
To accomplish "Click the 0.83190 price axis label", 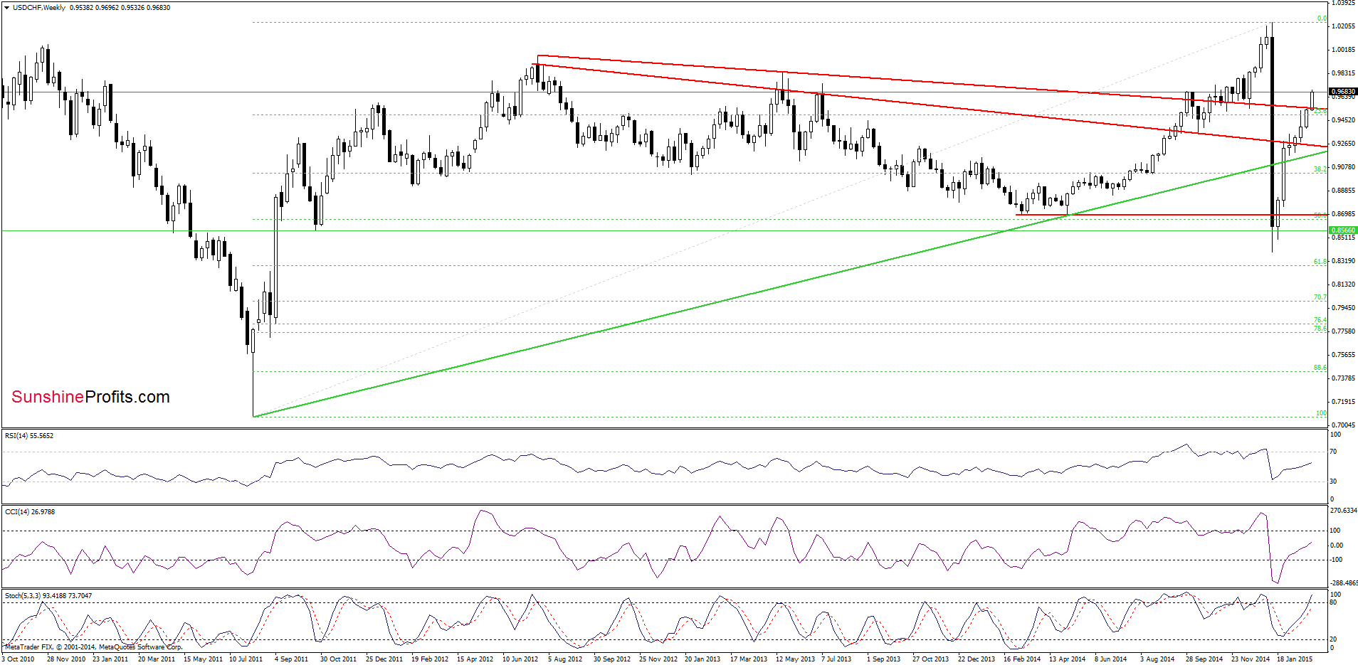I will click(1343, 261).
